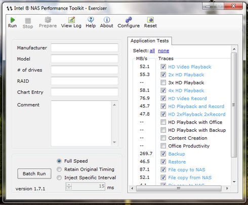Click the 'none' select link
The height and width of the screenshot is (205, 248).
click(x=163, y=50)
